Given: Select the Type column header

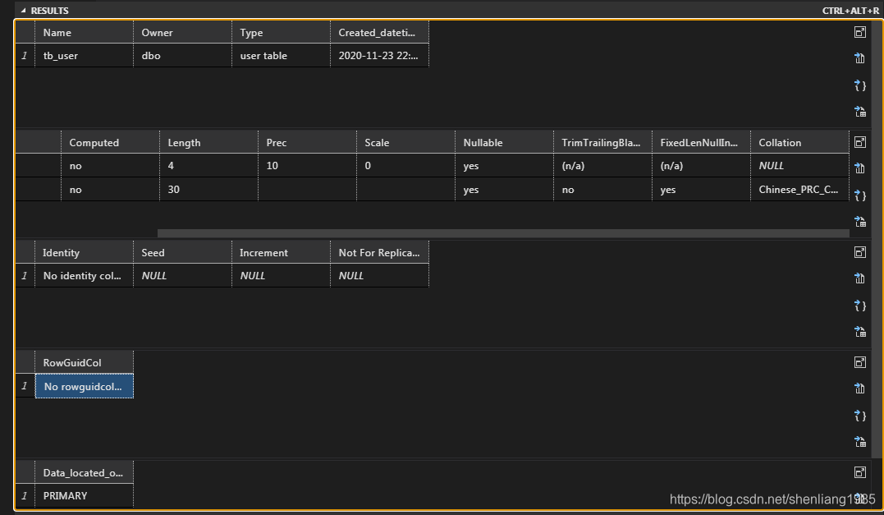Looking at the screenshot, I should pos(281,32).
